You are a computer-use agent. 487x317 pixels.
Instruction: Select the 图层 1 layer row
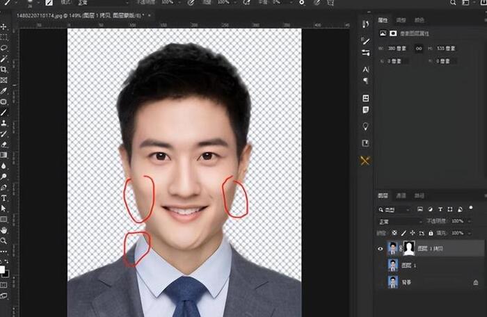pyautogui.click(x=431, y=266)
